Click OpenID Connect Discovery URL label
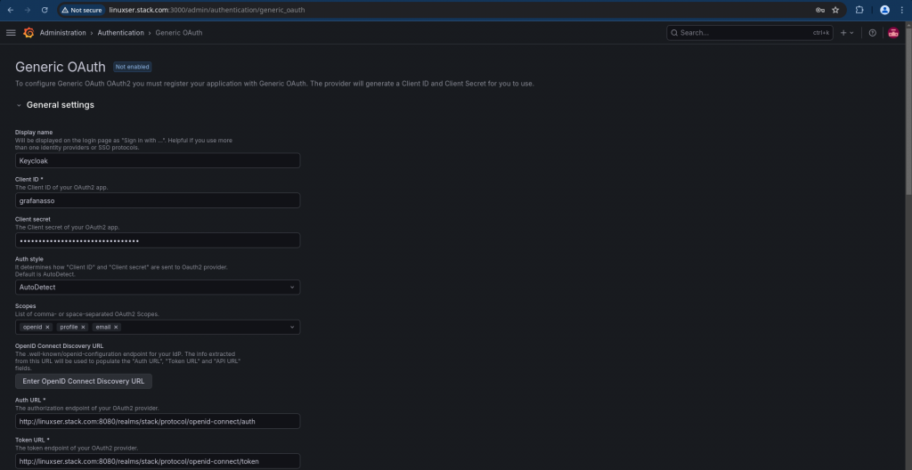This screenshot has height=470, width=912. [x=60, y=345]
